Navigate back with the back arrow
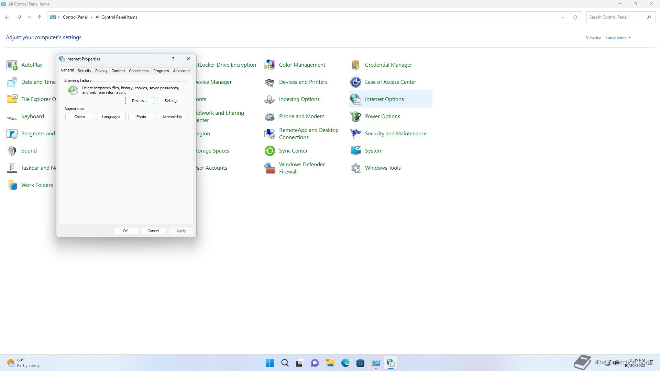Viewport: 660px width, 371px height. point(7,17)
